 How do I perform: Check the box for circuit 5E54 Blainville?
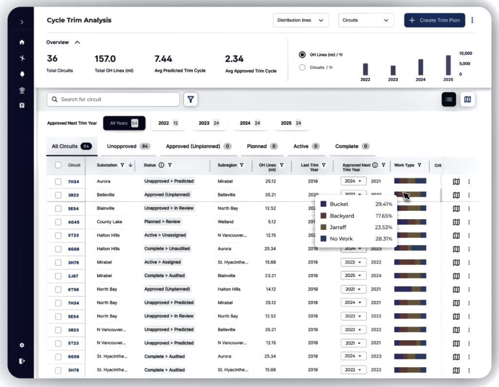tap(58, 208)
